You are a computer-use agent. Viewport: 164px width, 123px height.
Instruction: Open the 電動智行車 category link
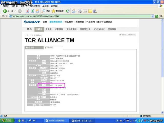click(x=85, y=29)
